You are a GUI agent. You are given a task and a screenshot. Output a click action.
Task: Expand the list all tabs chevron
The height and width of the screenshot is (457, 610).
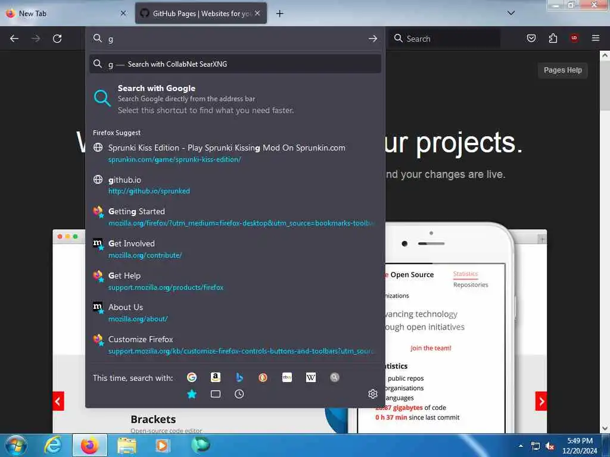pos(511,13)
